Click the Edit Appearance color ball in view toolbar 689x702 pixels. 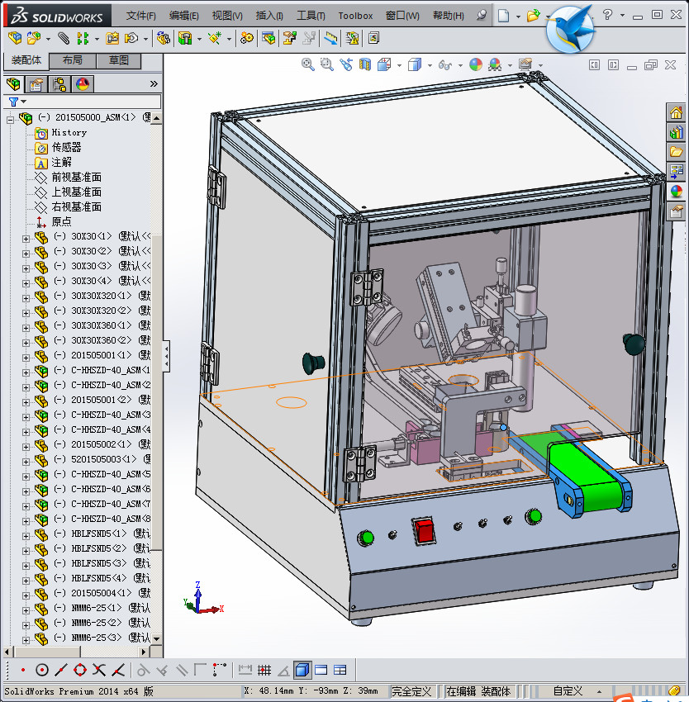pos(476,64)
